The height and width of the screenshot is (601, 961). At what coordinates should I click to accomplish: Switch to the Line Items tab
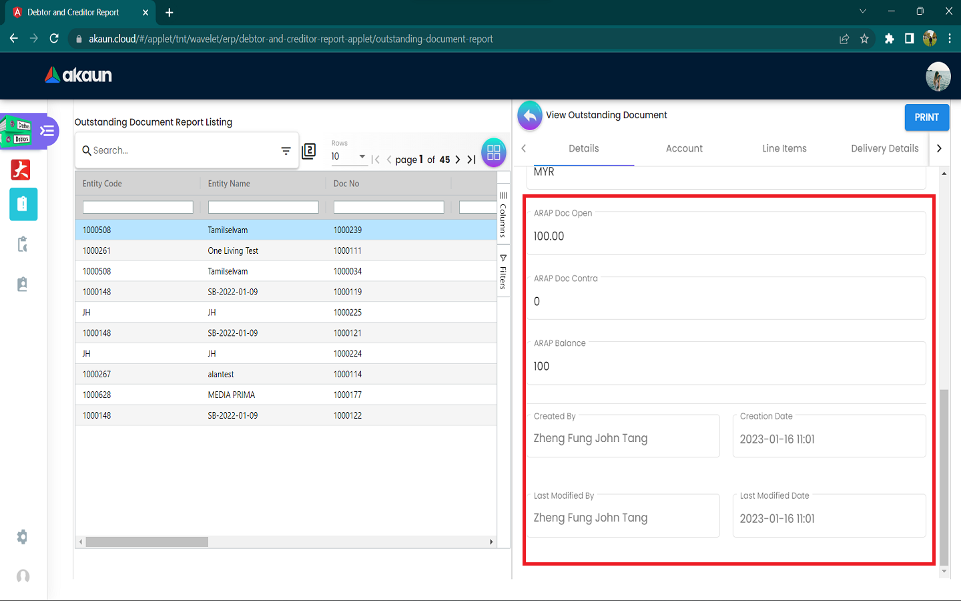784,148
